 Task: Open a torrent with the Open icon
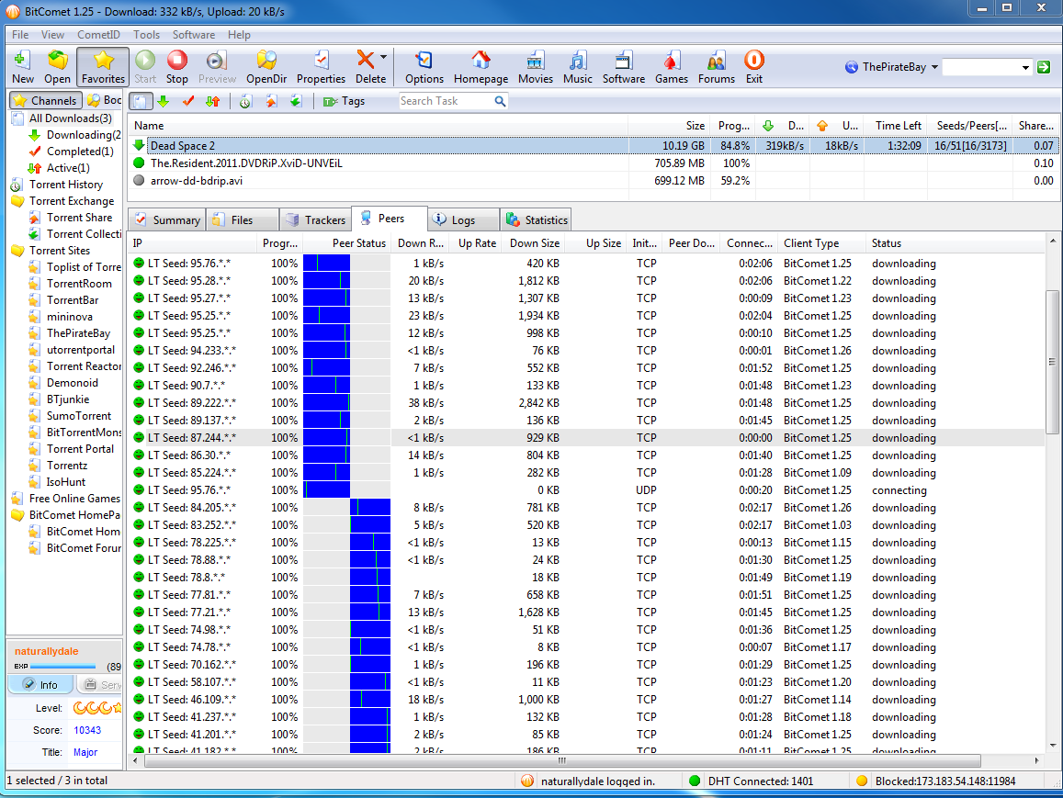tap(58, 67)
